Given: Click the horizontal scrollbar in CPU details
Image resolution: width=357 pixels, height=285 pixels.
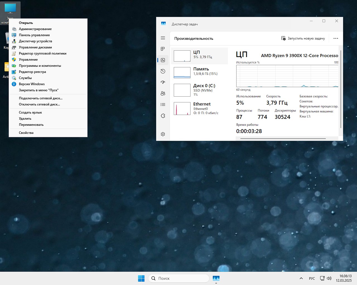Looking at the screenshot, I should click(x=283, y=138).
